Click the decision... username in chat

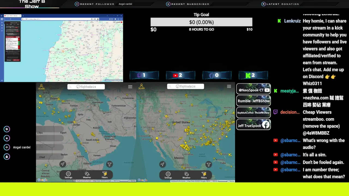[x=290, y=112]
